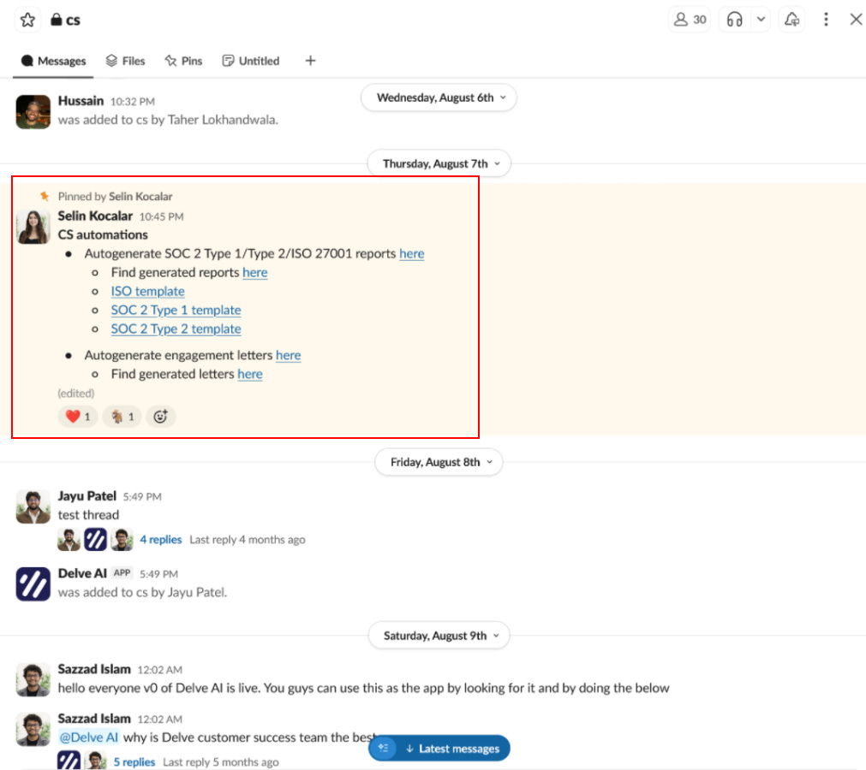Click Sazzad Islam name at hello everyone message

[94, 669]
